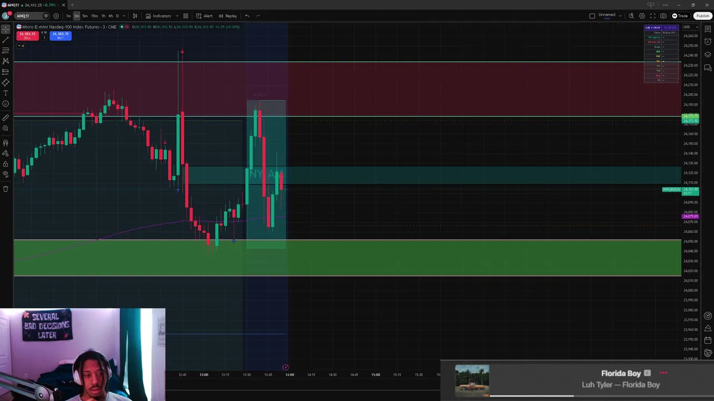Activate the Zoom In tool

pyautogui.click(x=6, y=128)
